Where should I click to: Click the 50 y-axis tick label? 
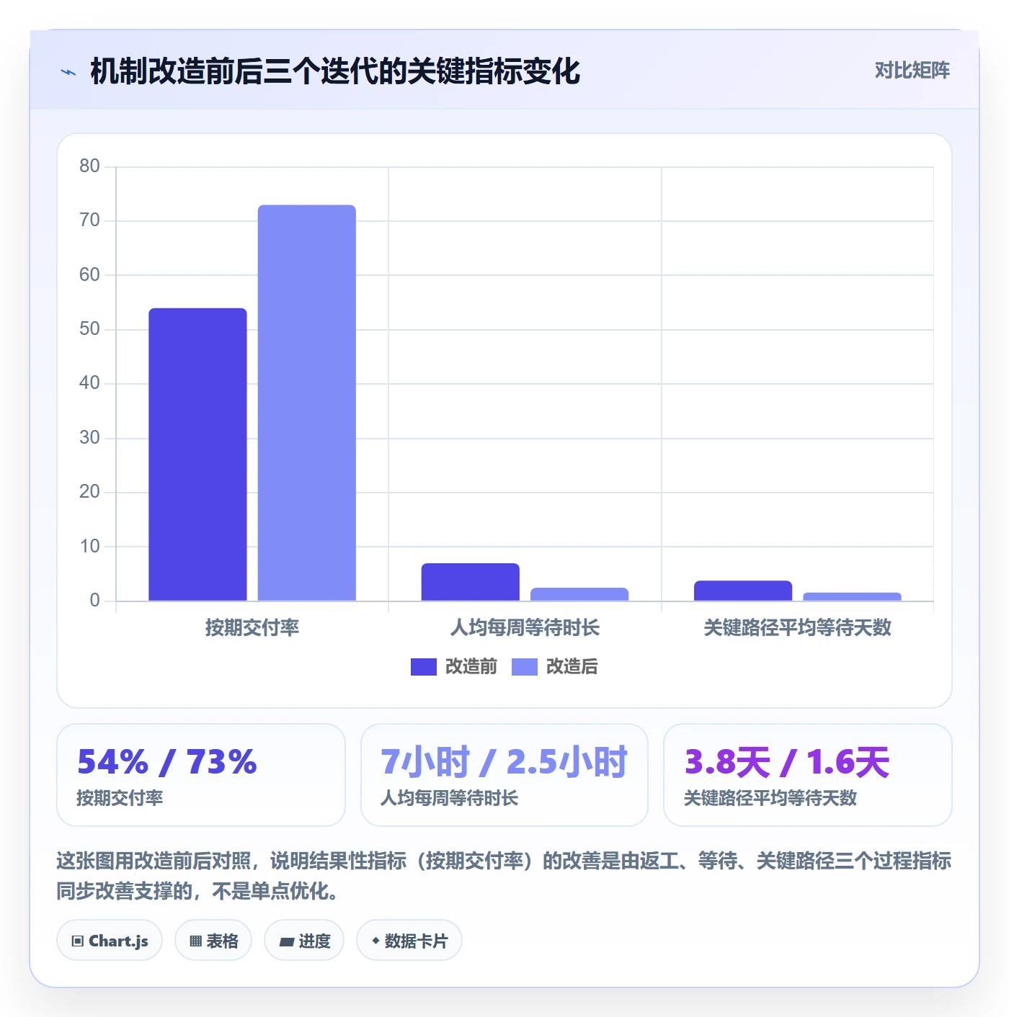pos(89,329)
